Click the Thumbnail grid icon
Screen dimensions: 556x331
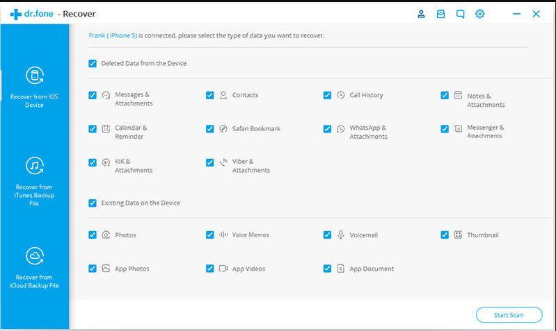(458, 235)
